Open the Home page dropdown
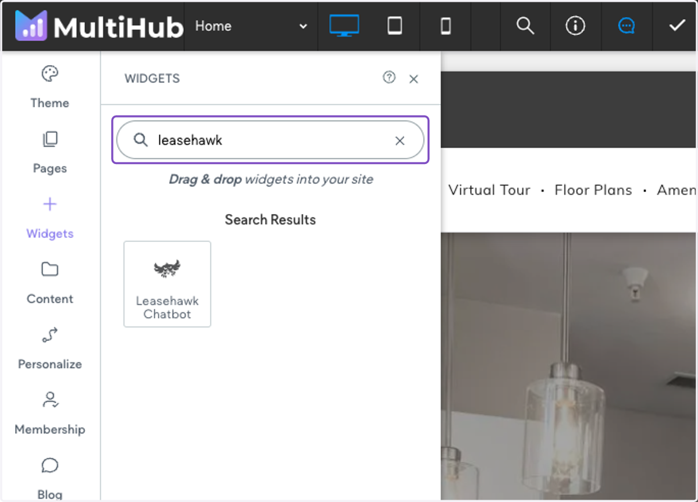 click(251, 26)
